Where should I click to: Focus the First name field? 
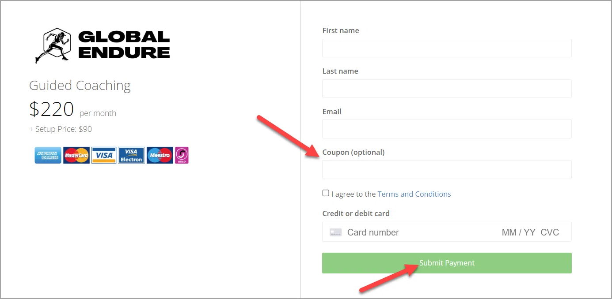click(x=447, y=48)
